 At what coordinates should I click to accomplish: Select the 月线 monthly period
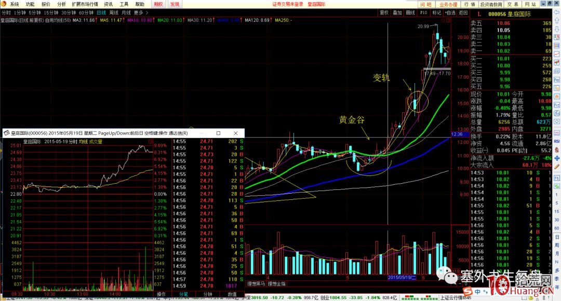tap(126, 12)
